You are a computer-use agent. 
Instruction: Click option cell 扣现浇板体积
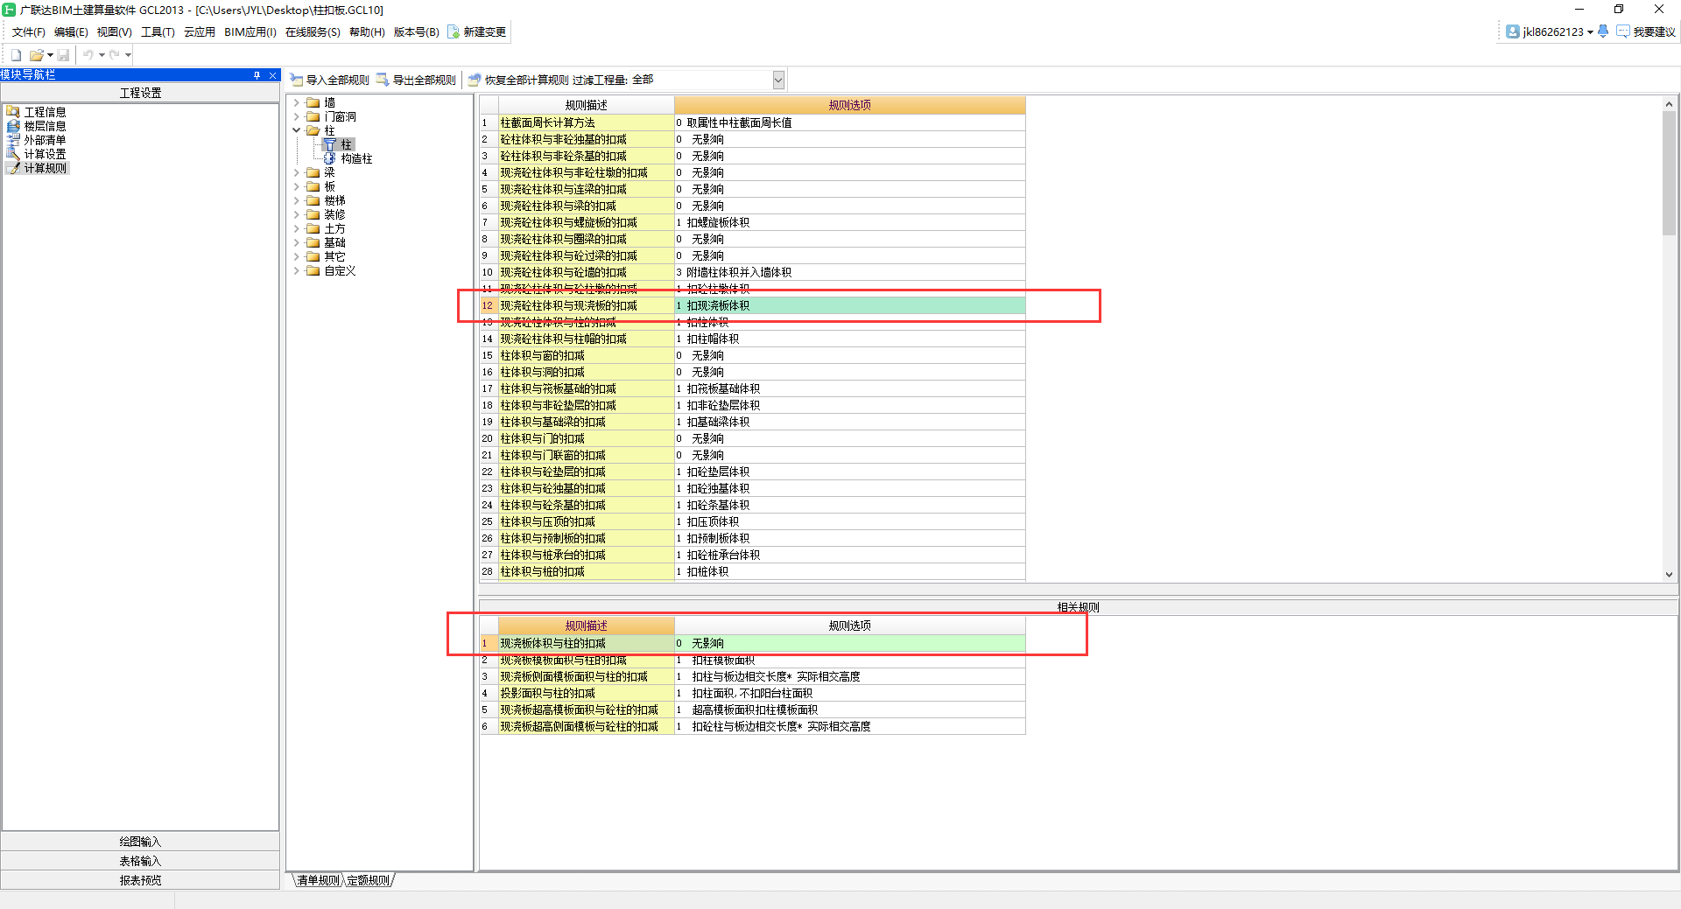point(849,305)
